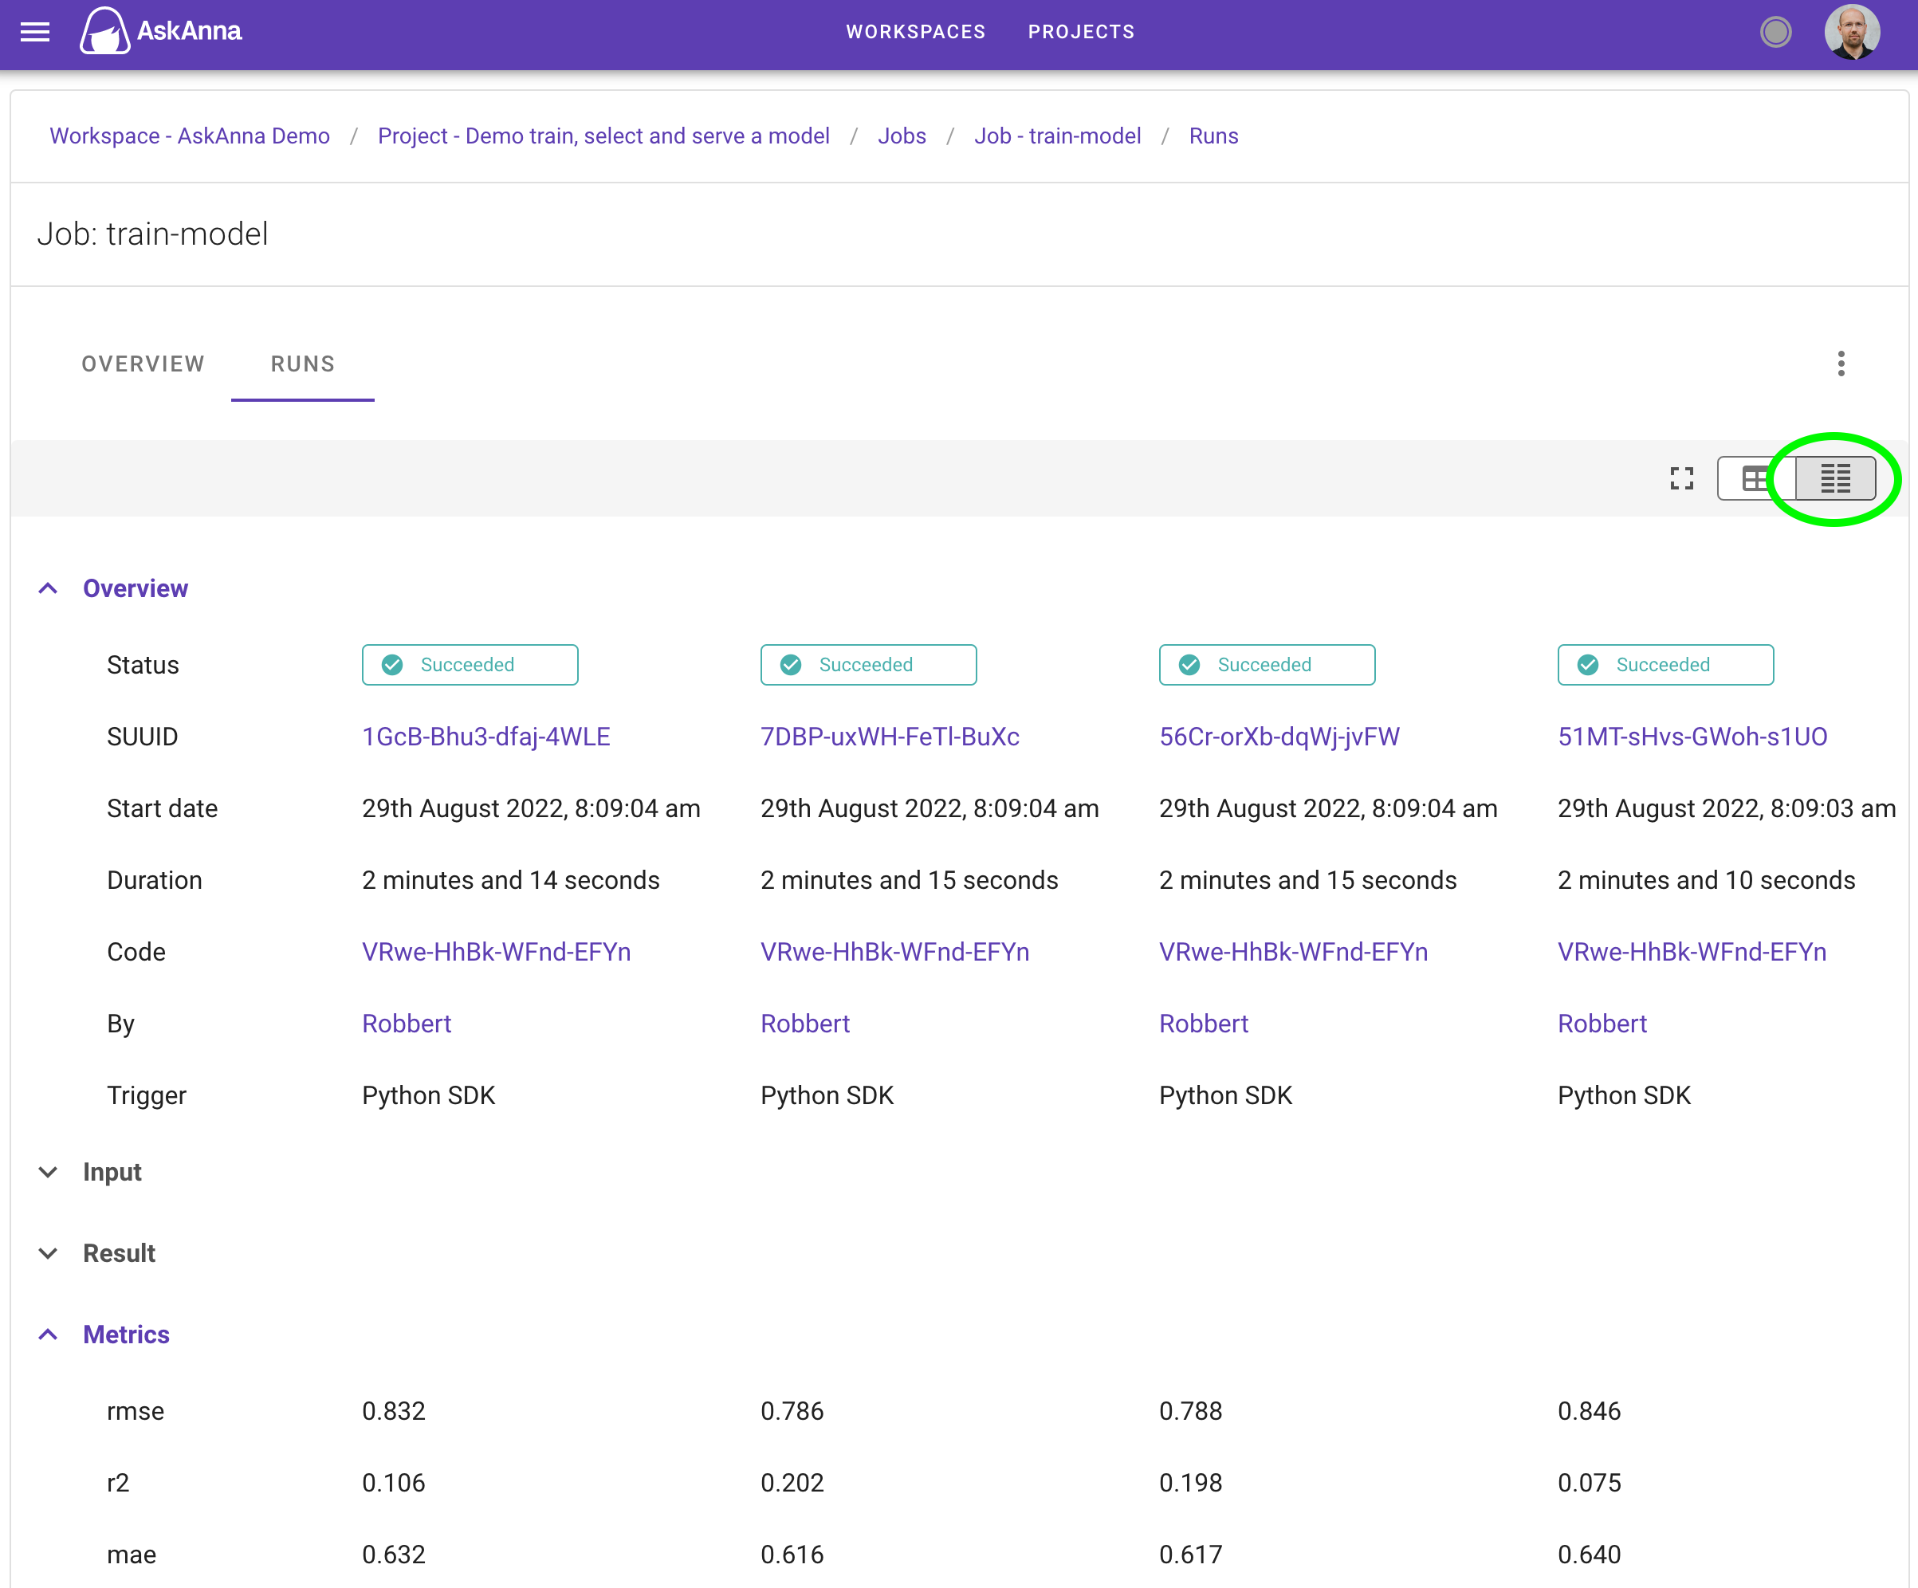Expand the Input section
1918x1588 pixels.
(x=49, y=1172)
